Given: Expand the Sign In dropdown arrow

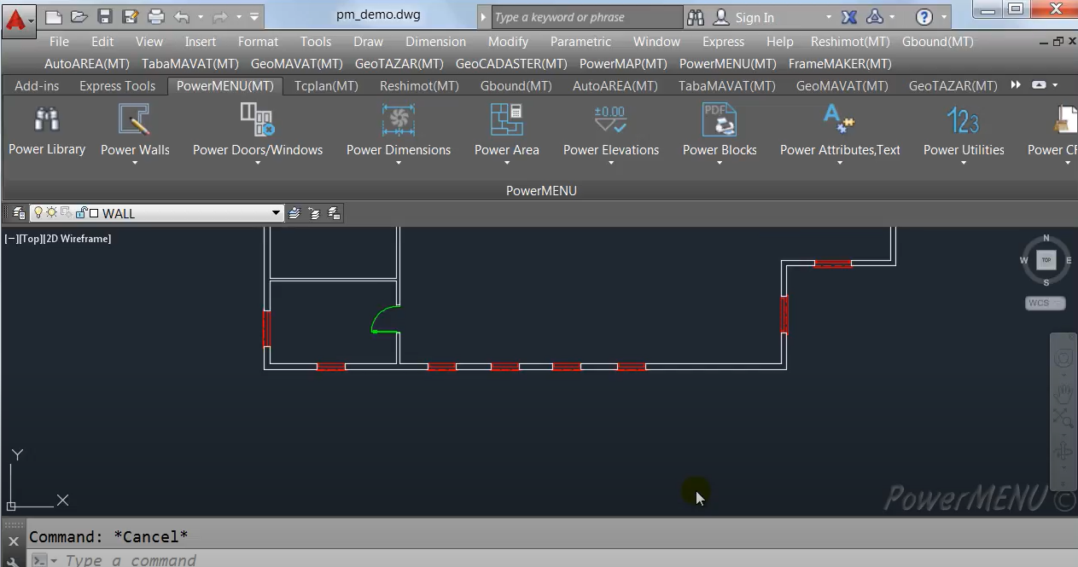Looking at the screenshot, I should (828, 17).
